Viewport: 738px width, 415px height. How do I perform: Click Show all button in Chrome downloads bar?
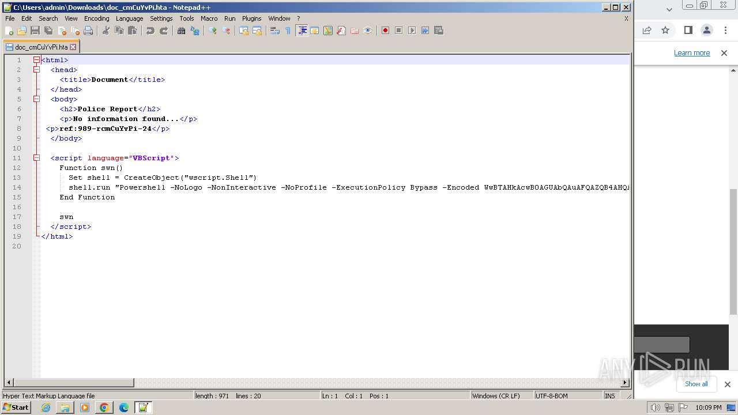(x=696, y=384)
